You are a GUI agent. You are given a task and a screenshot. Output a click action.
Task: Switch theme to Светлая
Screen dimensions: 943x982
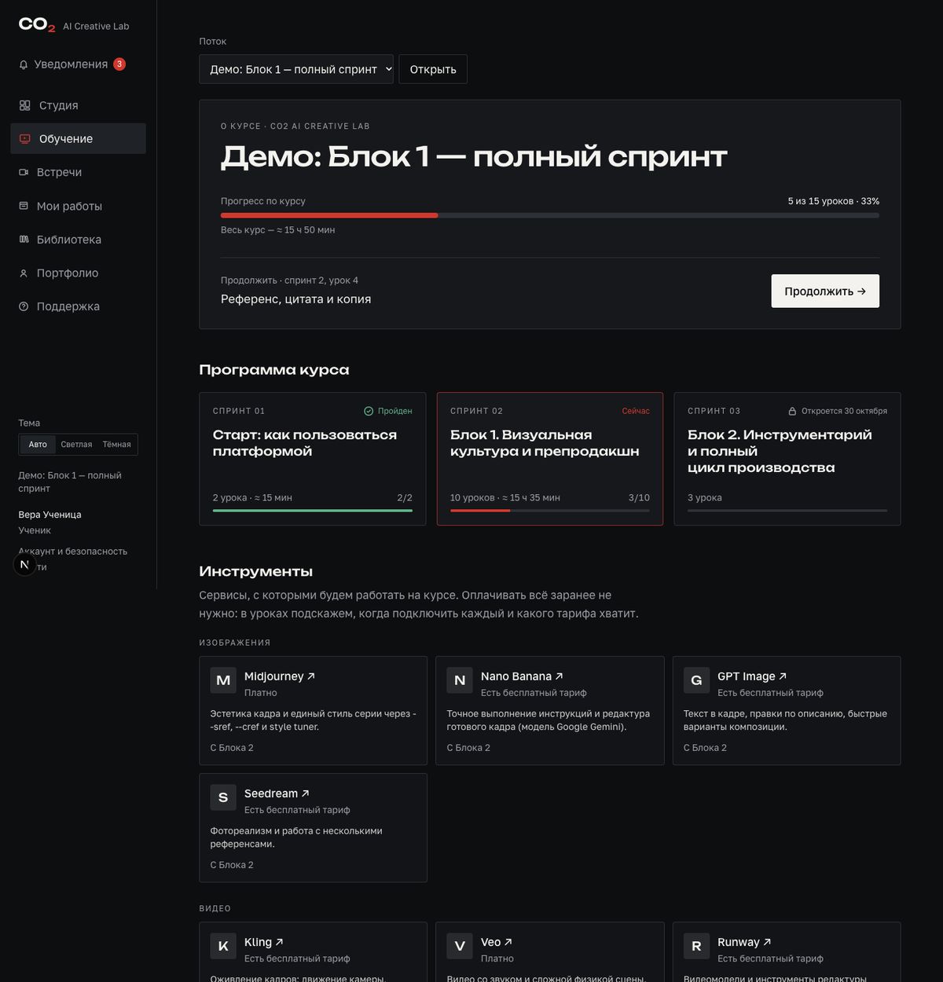click(x=76, y=445)
